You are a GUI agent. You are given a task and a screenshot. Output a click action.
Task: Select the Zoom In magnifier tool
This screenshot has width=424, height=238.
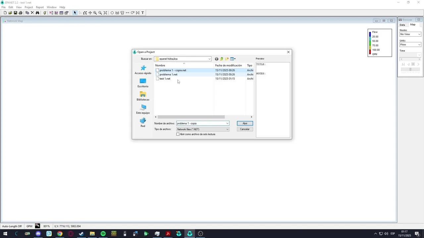95,13
